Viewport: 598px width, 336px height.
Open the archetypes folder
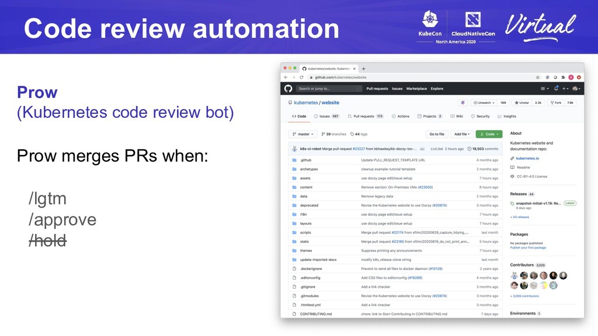308,169
